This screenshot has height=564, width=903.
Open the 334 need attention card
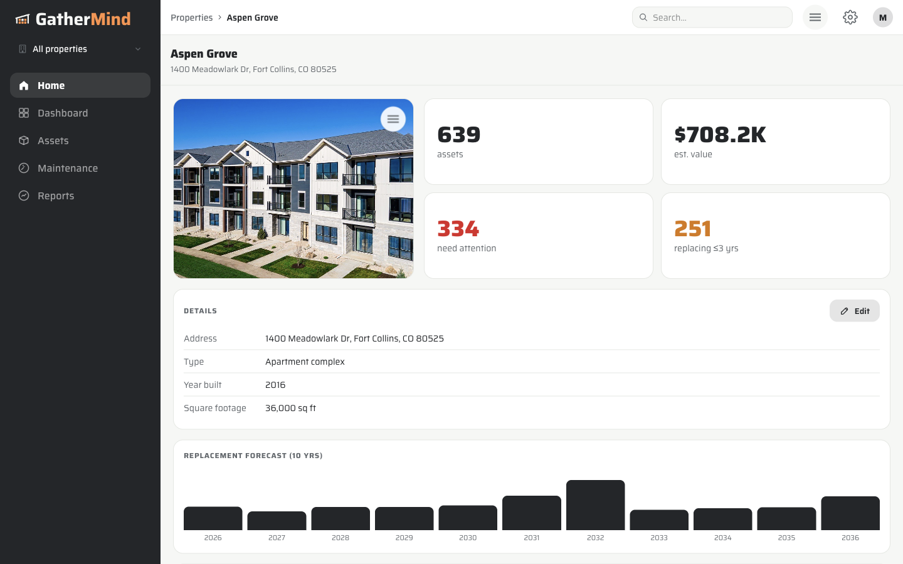coord(539,236)
